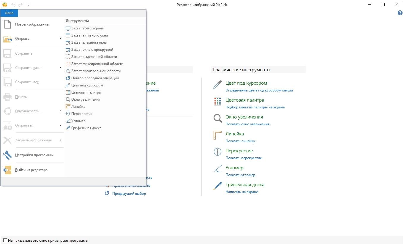The height and width of the screenshot is (245, 404).
Task: Expand the Открыть в submenu arrow
Action: coord(60,125)
